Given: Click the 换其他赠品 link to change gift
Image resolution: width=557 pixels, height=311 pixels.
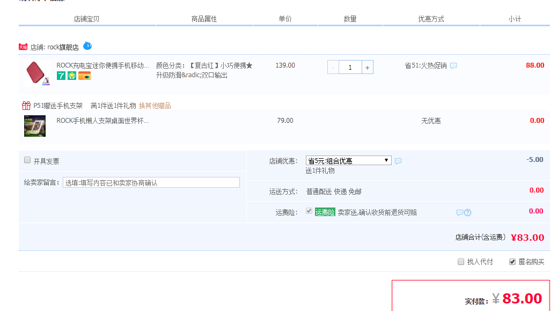Looking at the screenshot, I should coord(155,106).
